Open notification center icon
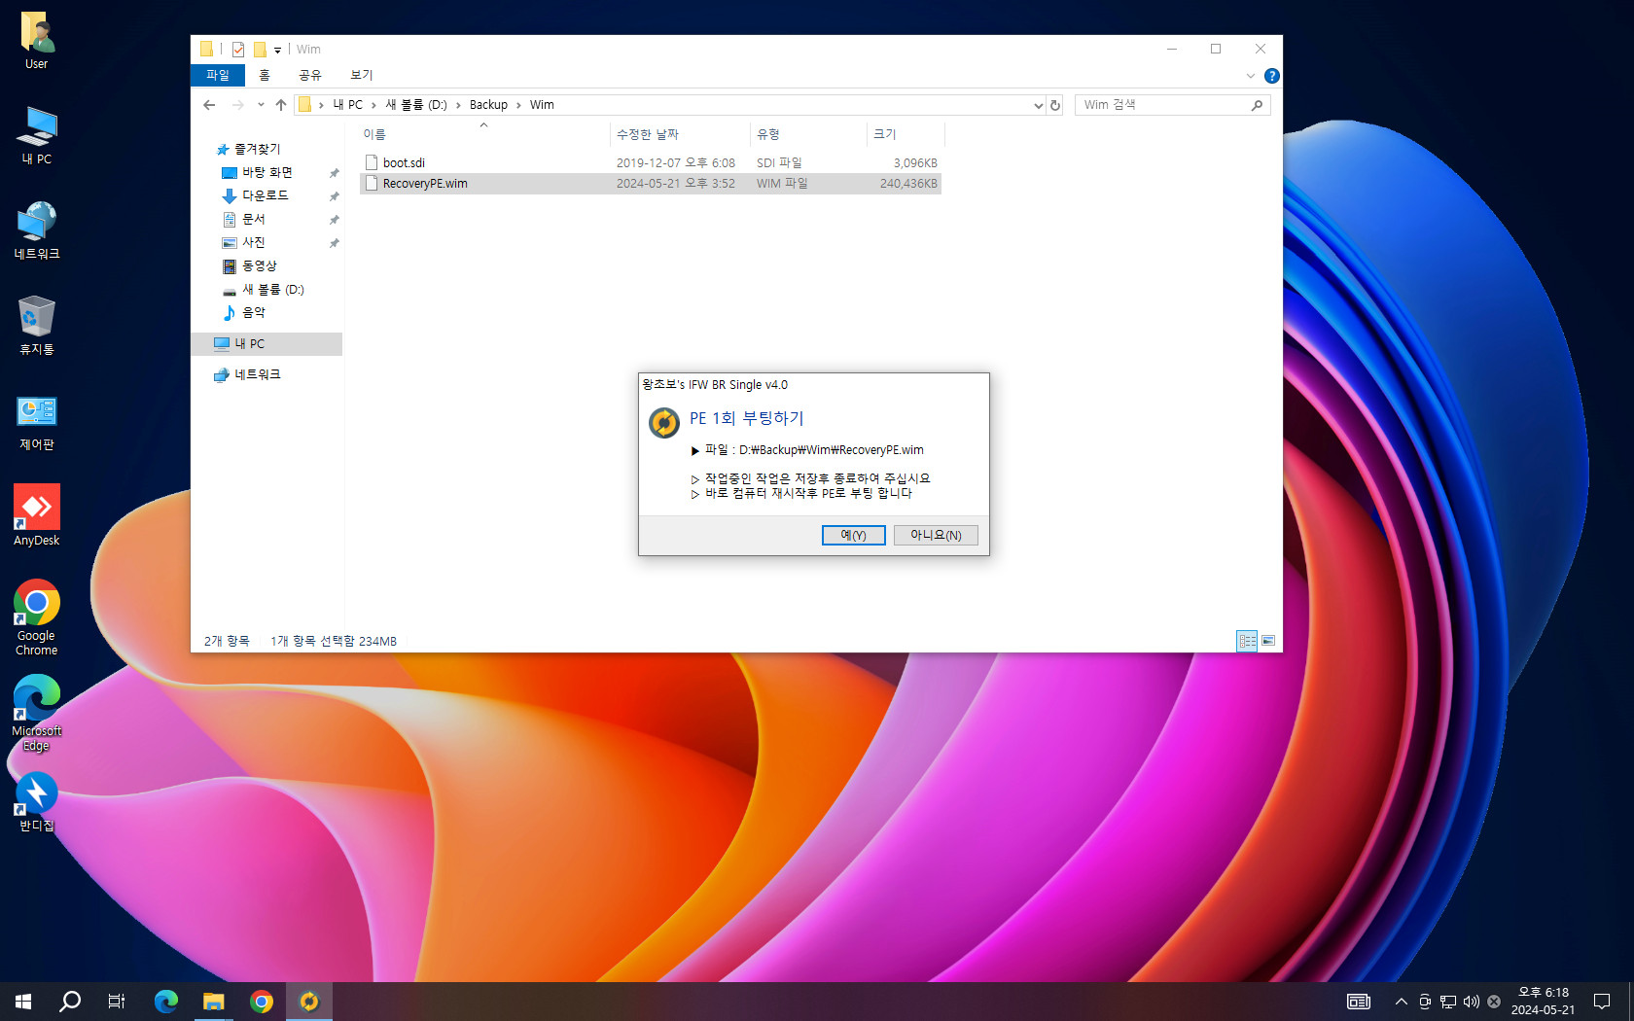 point(1602,1002)
